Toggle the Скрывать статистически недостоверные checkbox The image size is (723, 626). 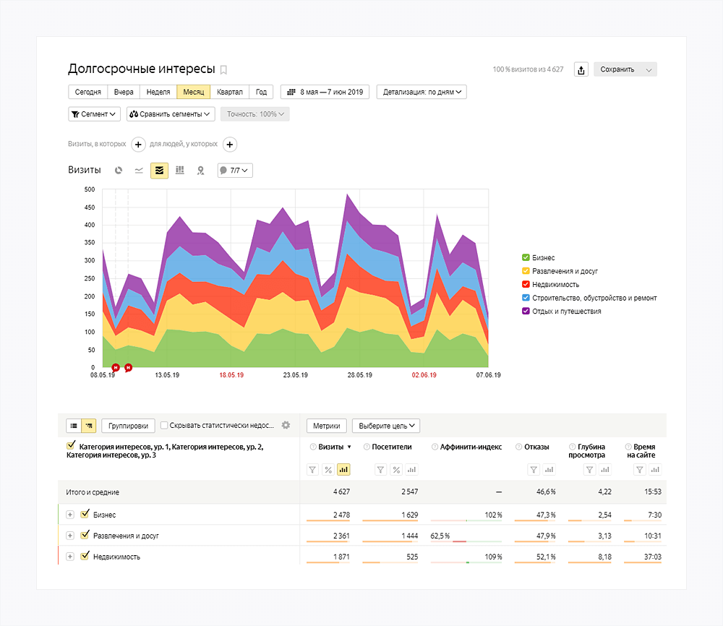click(x=165, y=426)
